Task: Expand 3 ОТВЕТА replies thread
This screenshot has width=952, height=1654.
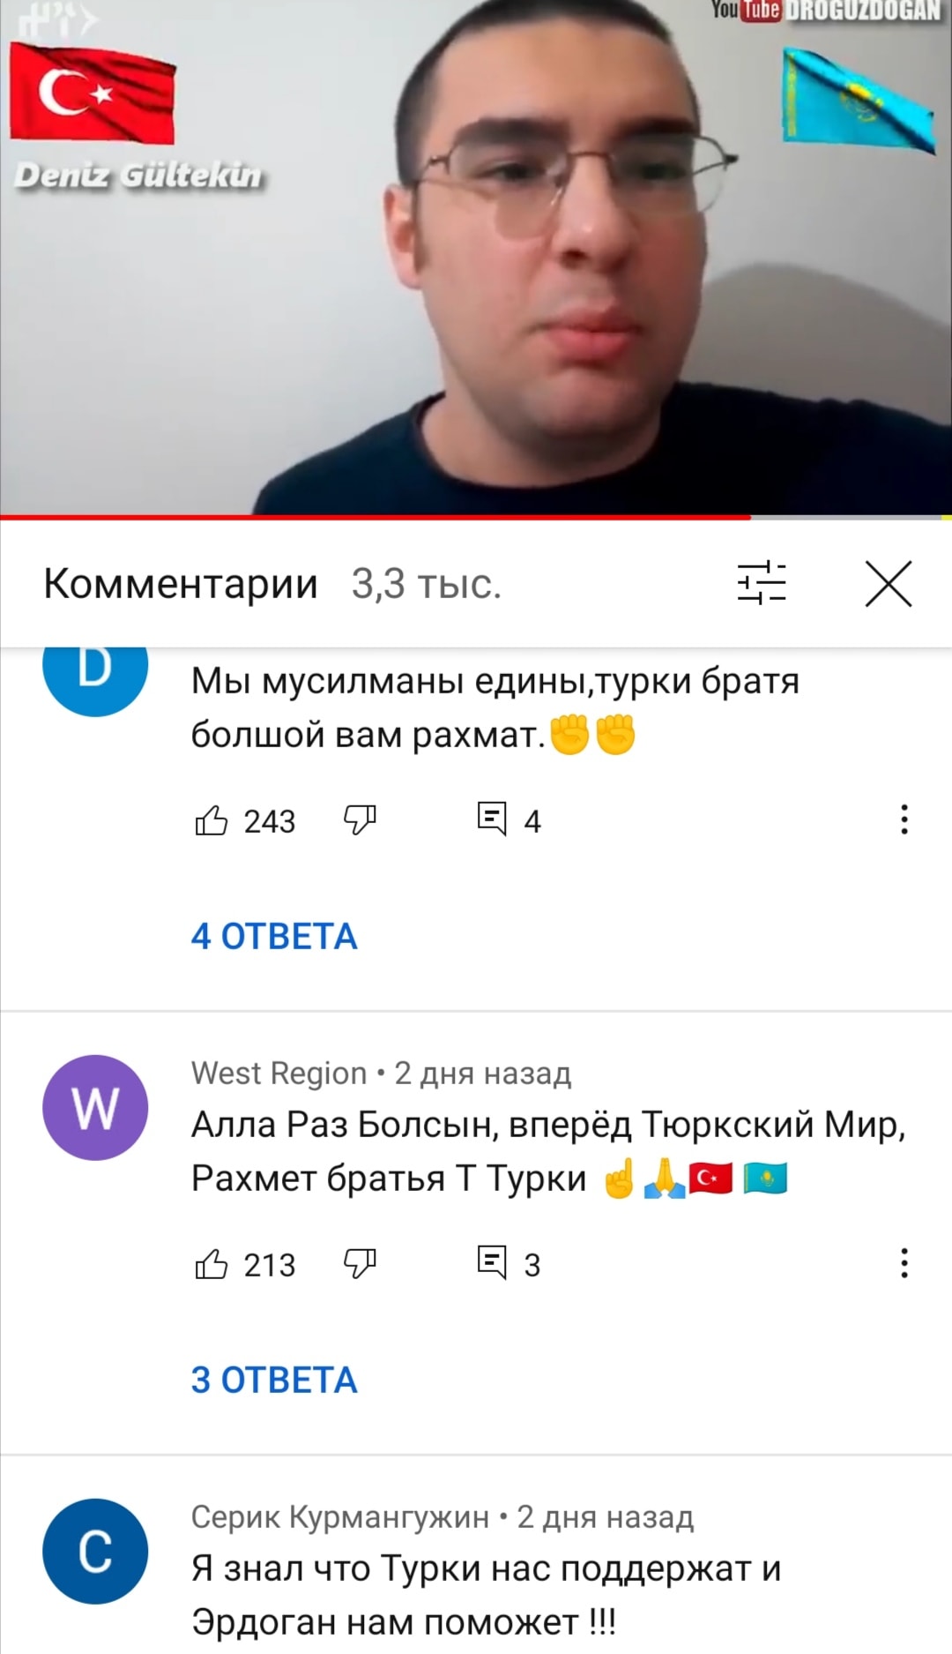Action: [x=274, y=1380]
